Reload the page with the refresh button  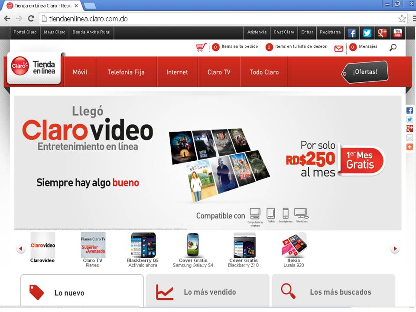[31, 19]
